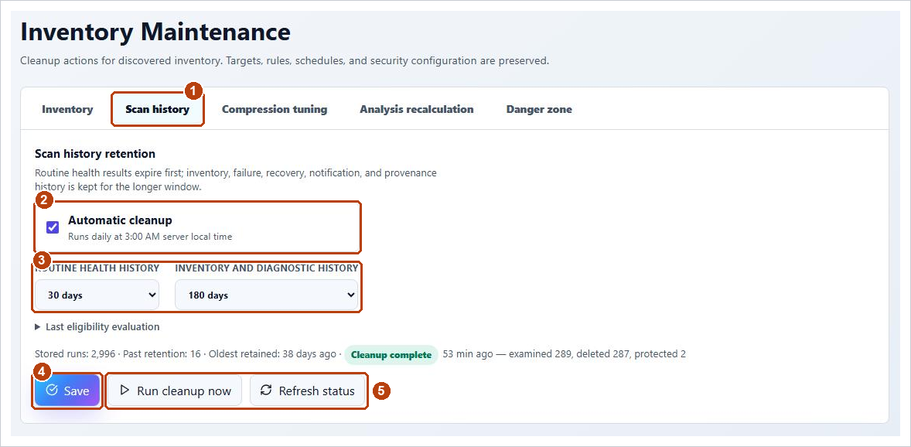This screenshot has width=911, height=447.
Task: Go to the Analysis recalculation tab
Action: click(417, 109)
